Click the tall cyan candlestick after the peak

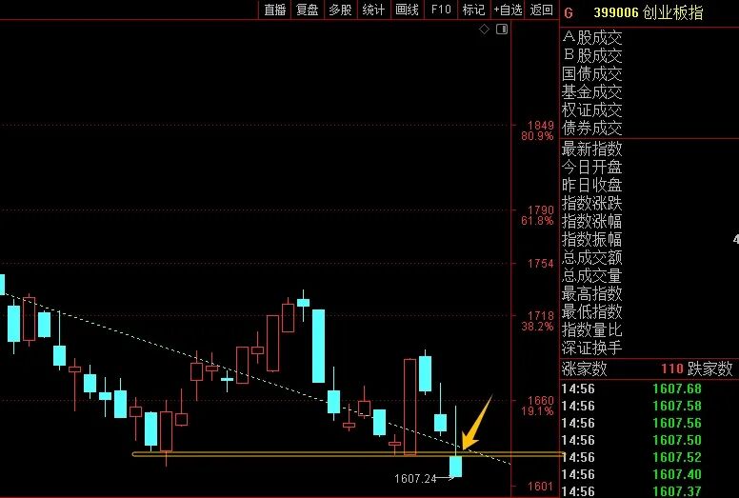tap(319, 346)
